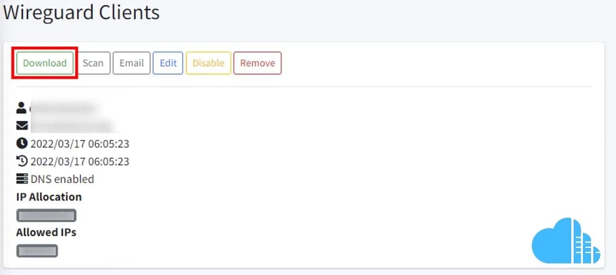The image size is (616, 275).
Task: Open the Edit client button
Action: pyautogui.click(x=168, y=63)
